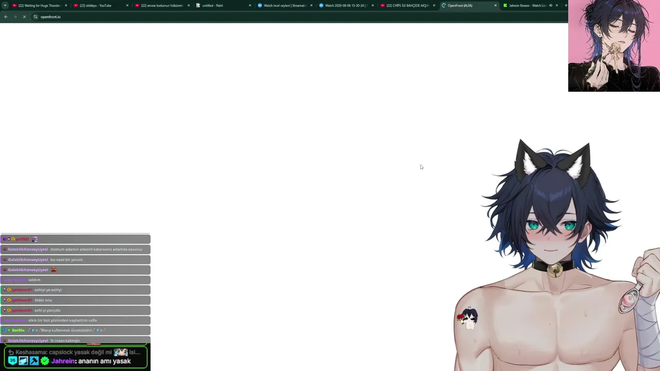Screen dimensions: 660x371
Task: Click chat message "achi yi parçala"
Action: 47,310
